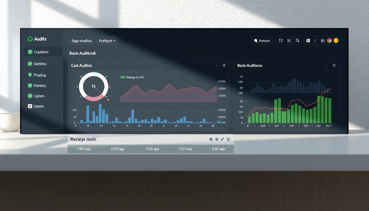The height and width of the screenshot is (211, 369).
Task: Select Phipling in the sidebar
Action: (37, 75)
